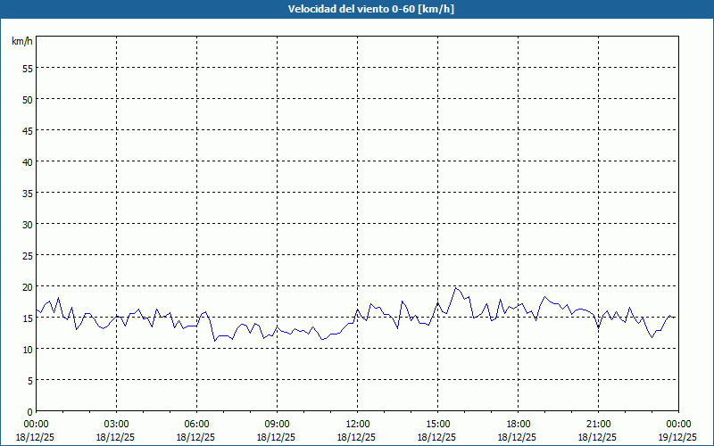Click the 40 y-axis label
714x446 pixels.
click(x=27, y=161)
